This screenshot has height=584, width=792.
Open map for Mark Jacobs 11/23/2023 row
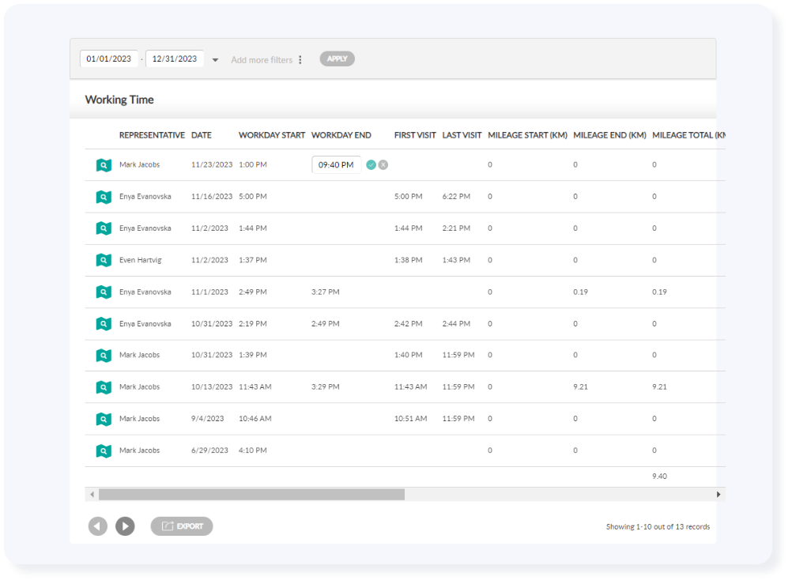[x=104, y=165]
